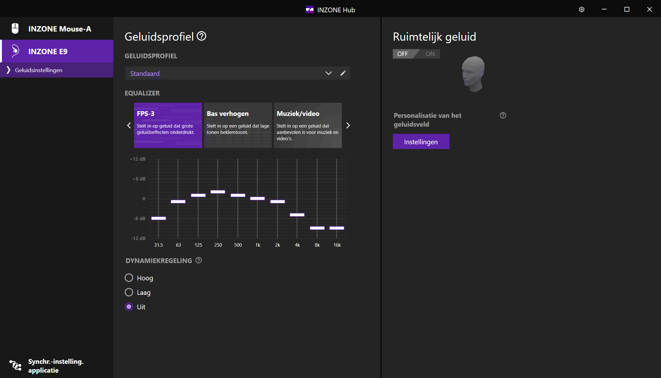
Task: Click the 4k band equalizer slider handle
Action: tap(297, 215)
